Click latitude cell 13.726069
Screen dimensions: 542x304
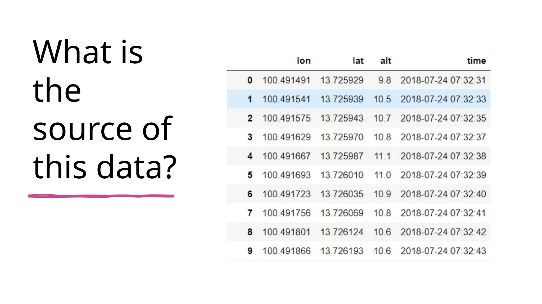(342, 213)
